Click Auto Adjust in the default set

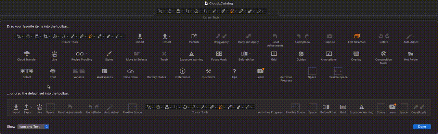(x=112, y=109)
